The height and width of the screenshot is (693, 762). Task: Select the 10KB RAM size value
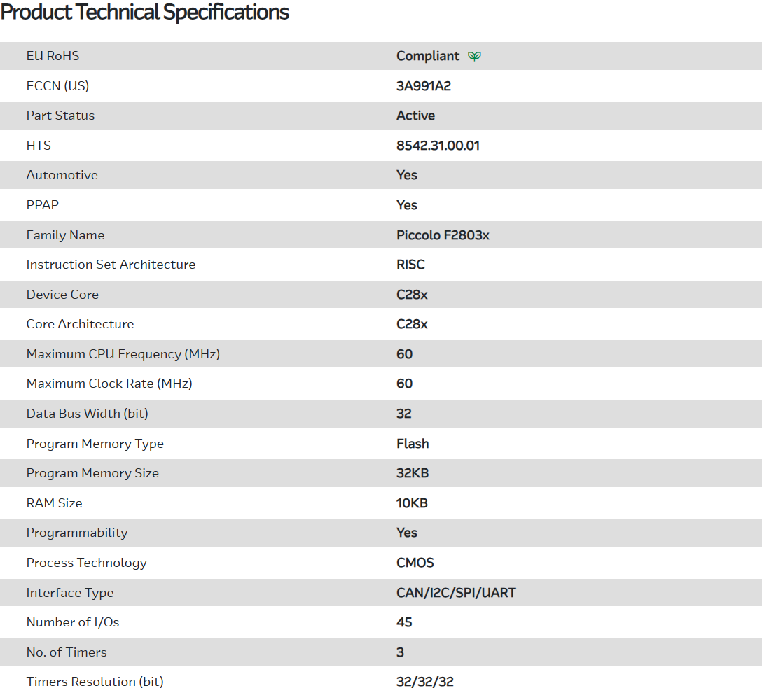(x=412, y=503)
